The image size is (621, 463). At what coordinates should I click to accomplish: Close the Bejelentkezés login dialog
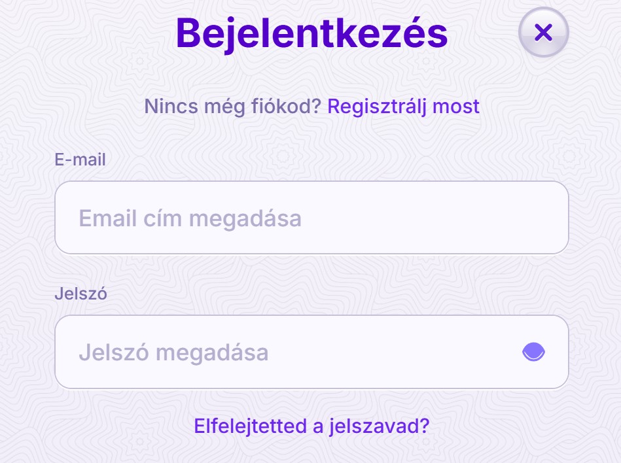pyautogui.click(x=543, y=32)
